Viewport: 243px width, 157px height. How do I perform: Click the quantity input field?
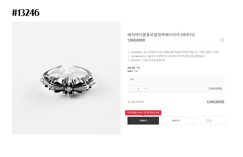(138, 88)
